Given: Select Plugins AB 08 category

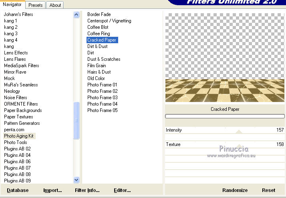Looking at the screenshot, I should tap(17, 174).
